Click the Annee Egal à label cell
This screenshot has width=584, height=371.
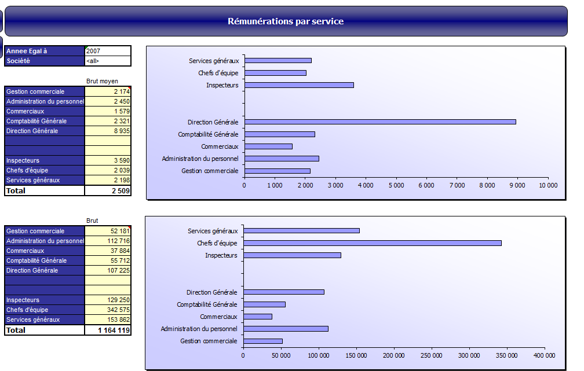click(45, 51)
